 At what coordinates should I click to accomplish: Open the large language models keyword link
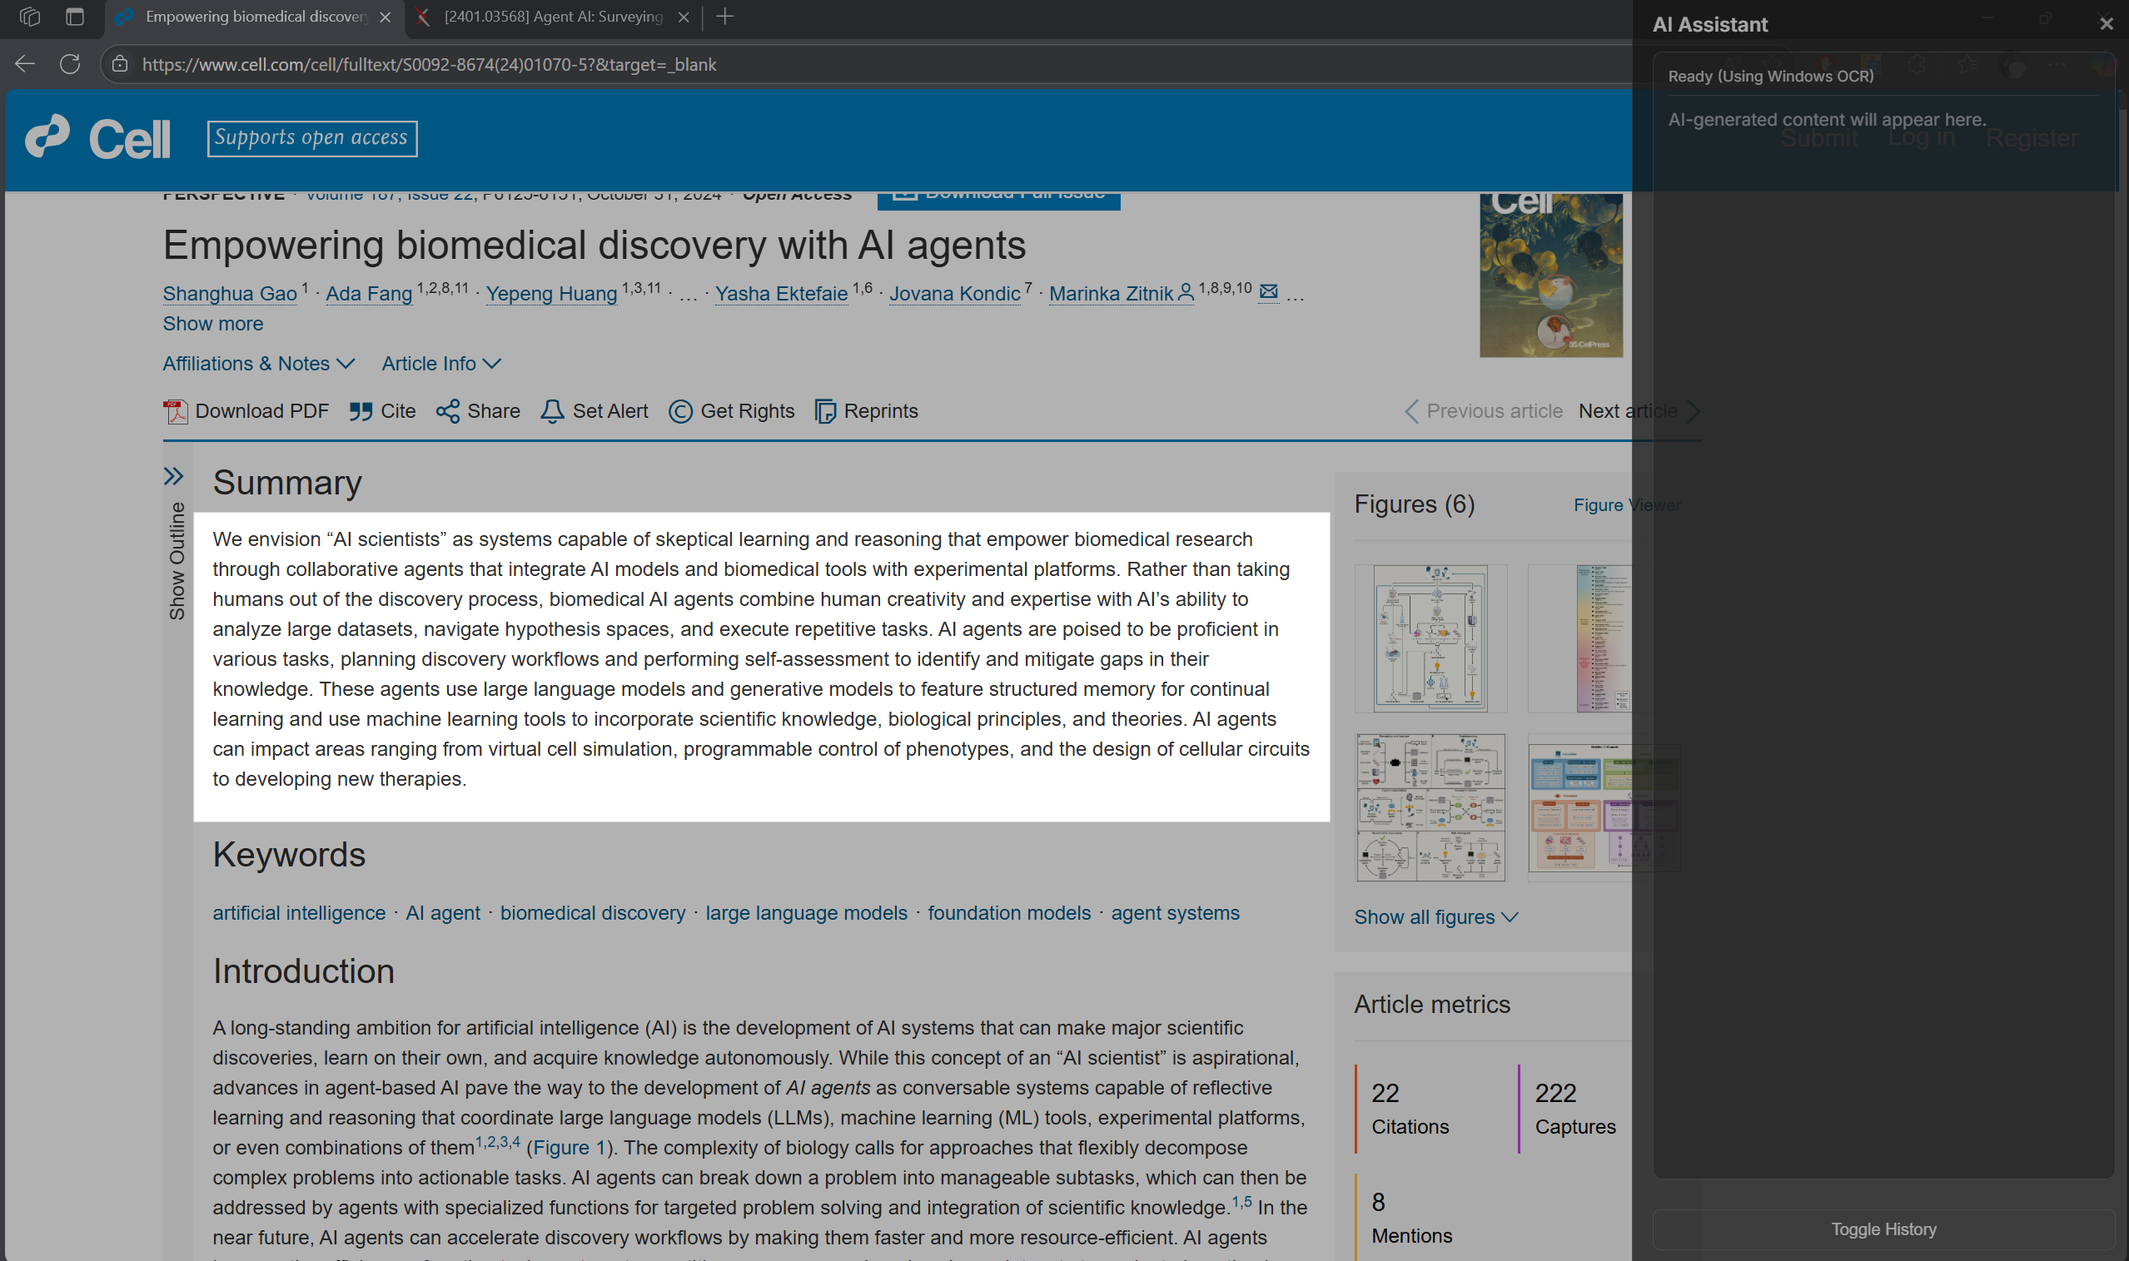(x=806, y=912)
